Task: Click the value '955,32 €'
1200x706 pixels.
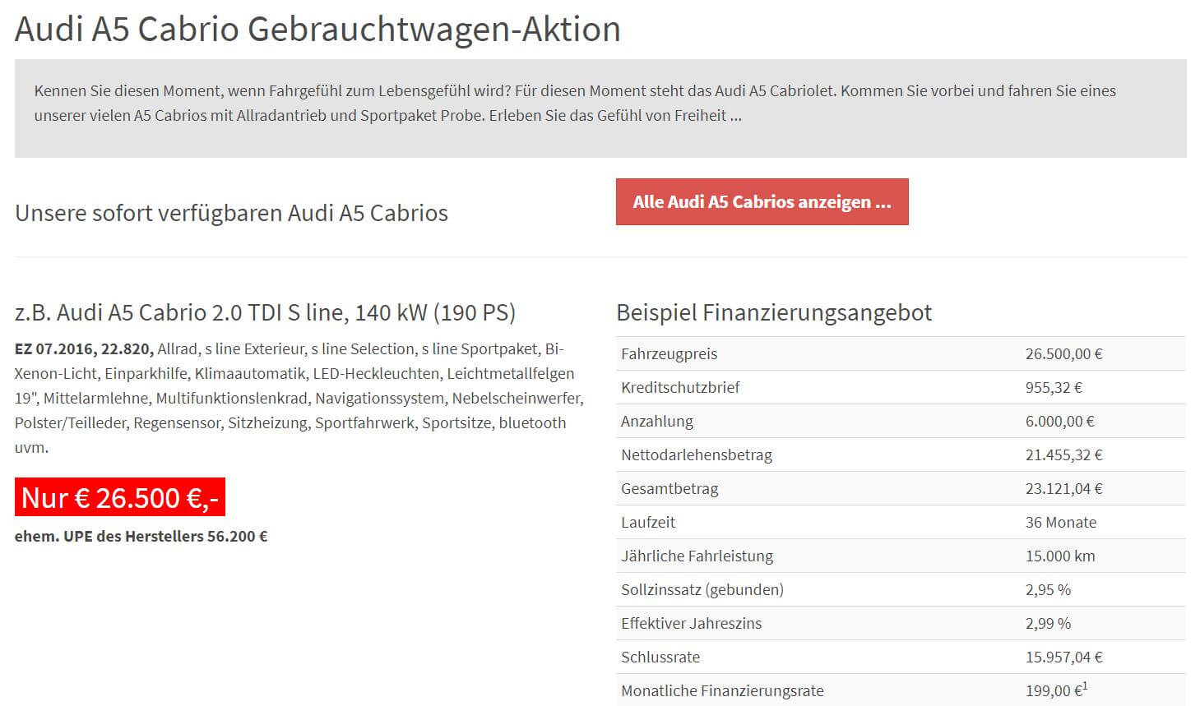Action: (x=1054, y=388)
